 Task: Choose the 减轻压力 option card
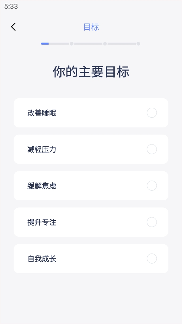[x=91, y=149]
